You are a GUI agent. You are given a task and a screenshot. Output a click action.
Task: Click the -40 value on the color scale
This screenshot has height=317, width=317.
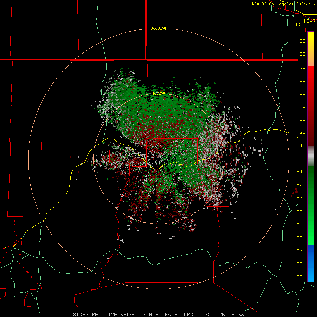click(x=301, y=211)
